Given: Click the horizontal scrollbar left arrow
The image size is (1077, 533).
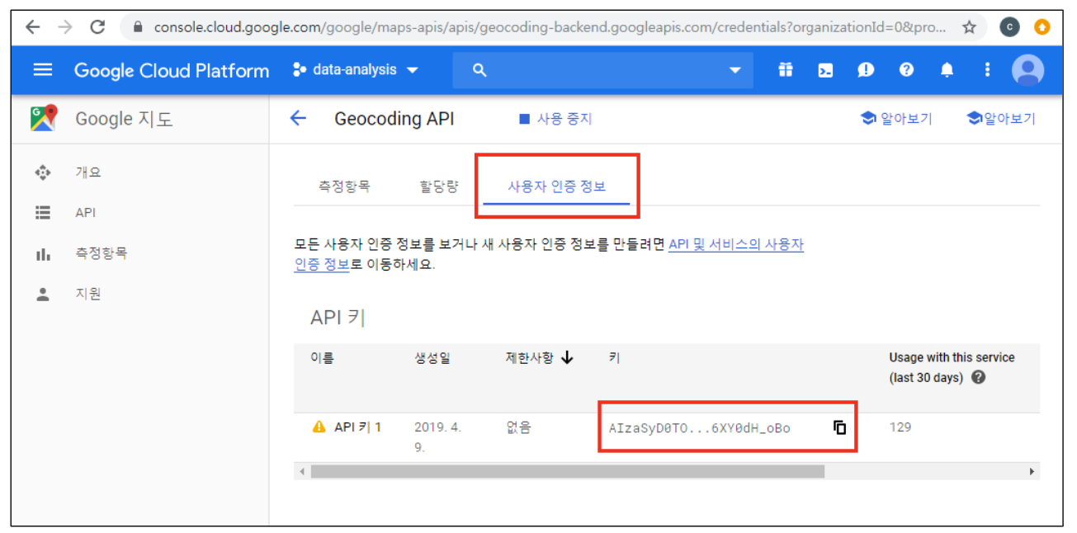Looking at the screenshot, I should [x=302, y=472].
